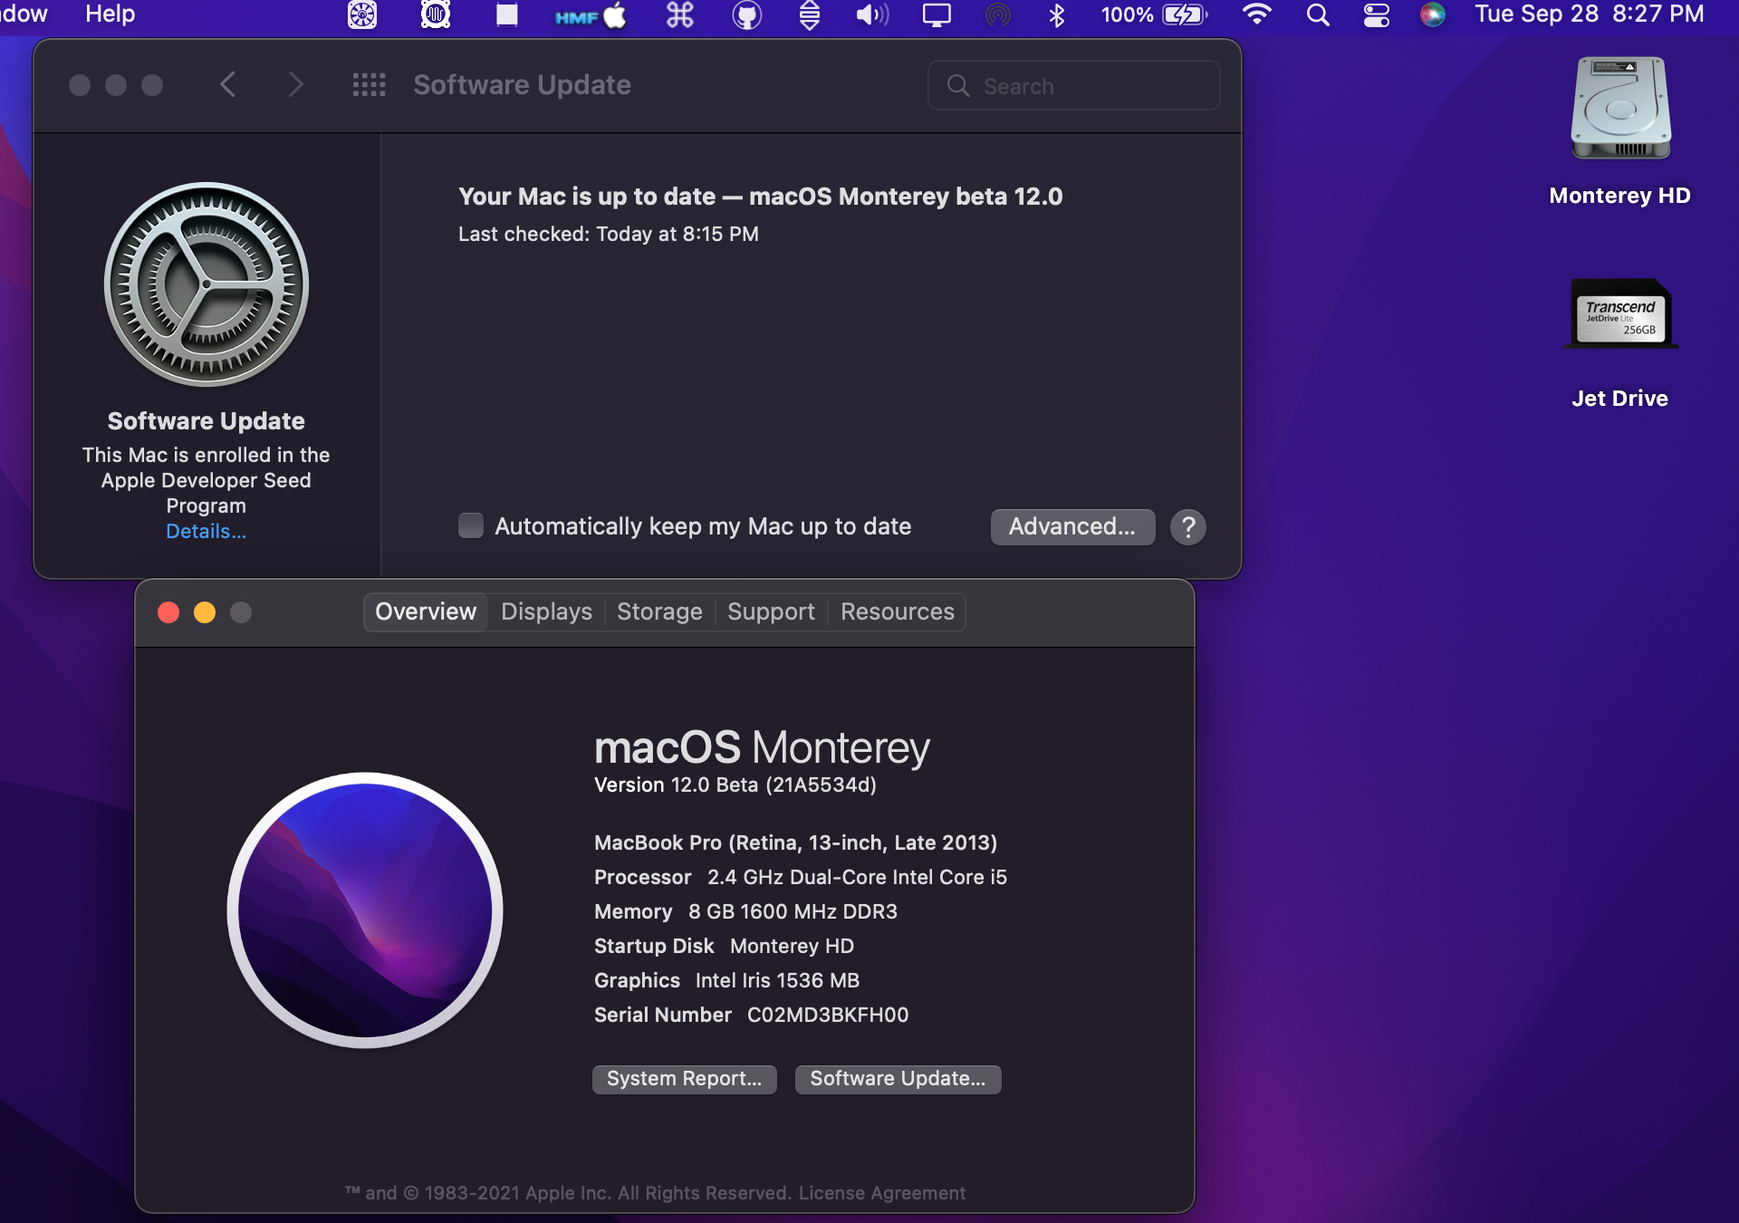
Task: Switch to the Displays tab
Action: tap(546, 612)
